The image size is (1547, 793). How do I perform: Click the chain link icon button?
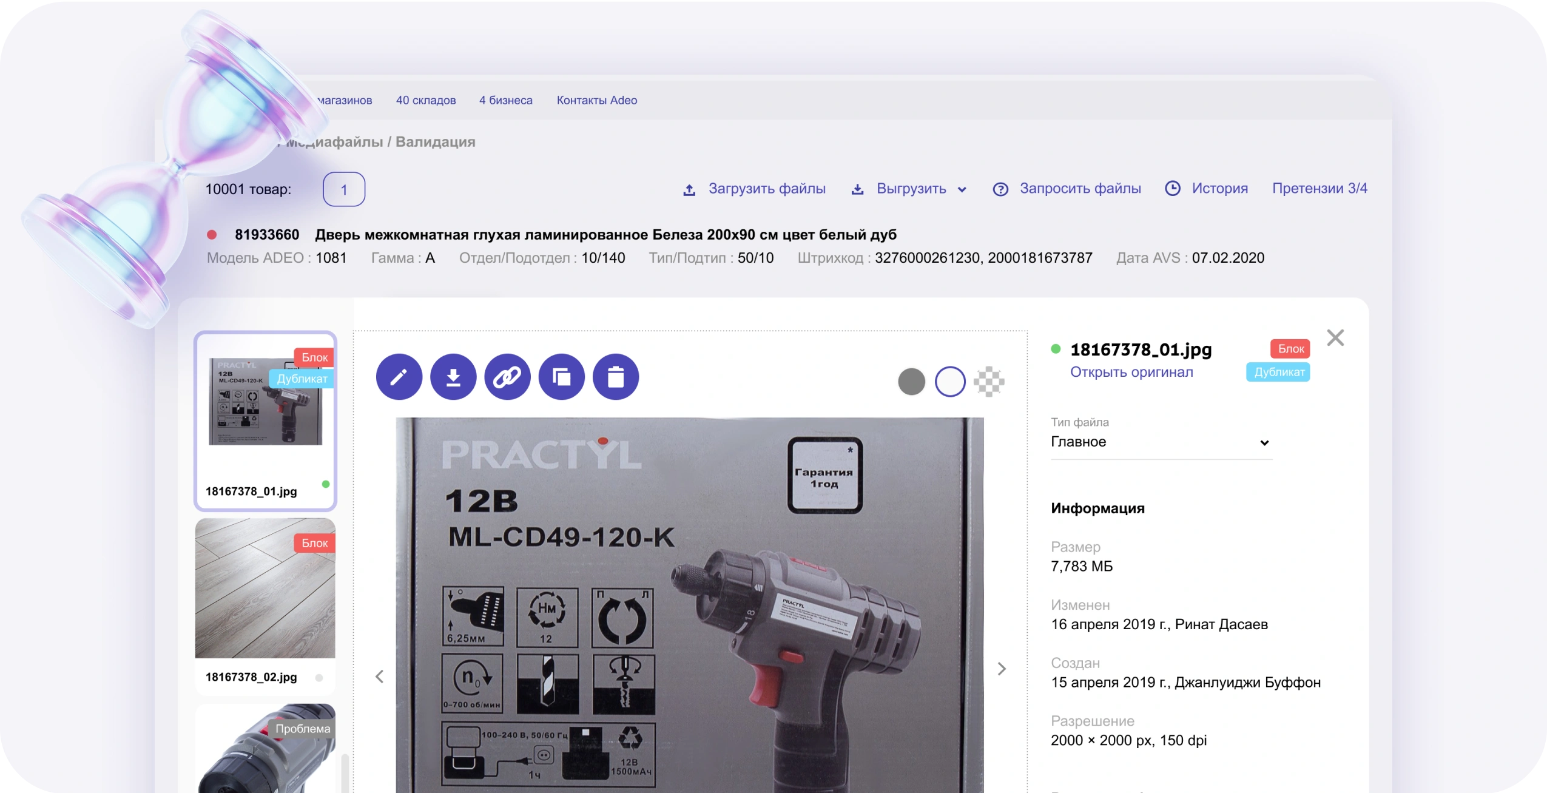[507, 377]
